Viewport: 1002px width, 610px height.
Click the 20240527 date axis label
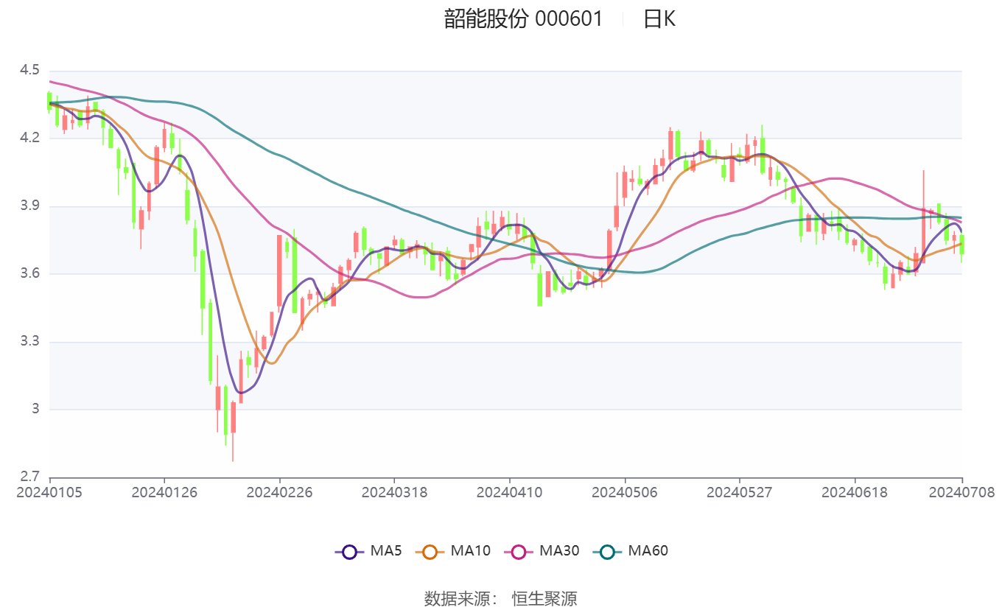(x=739, y=492)
